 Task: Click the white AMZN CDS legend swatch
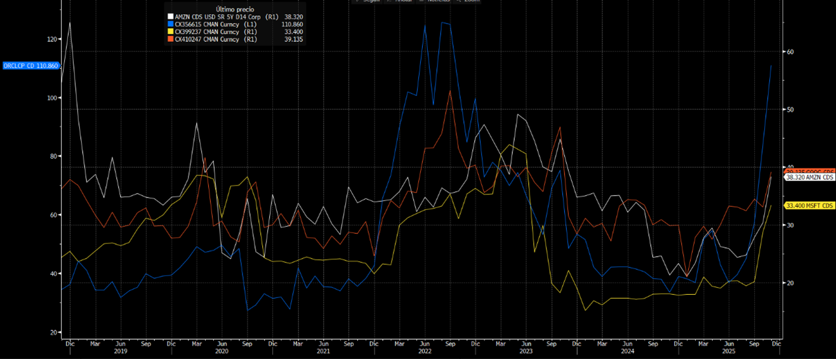[x=169, y=17]
